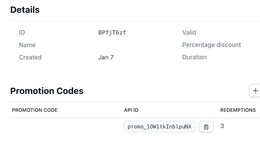
Task: Click the Promotion Codes section heading
Action: [x=47, y=91]
